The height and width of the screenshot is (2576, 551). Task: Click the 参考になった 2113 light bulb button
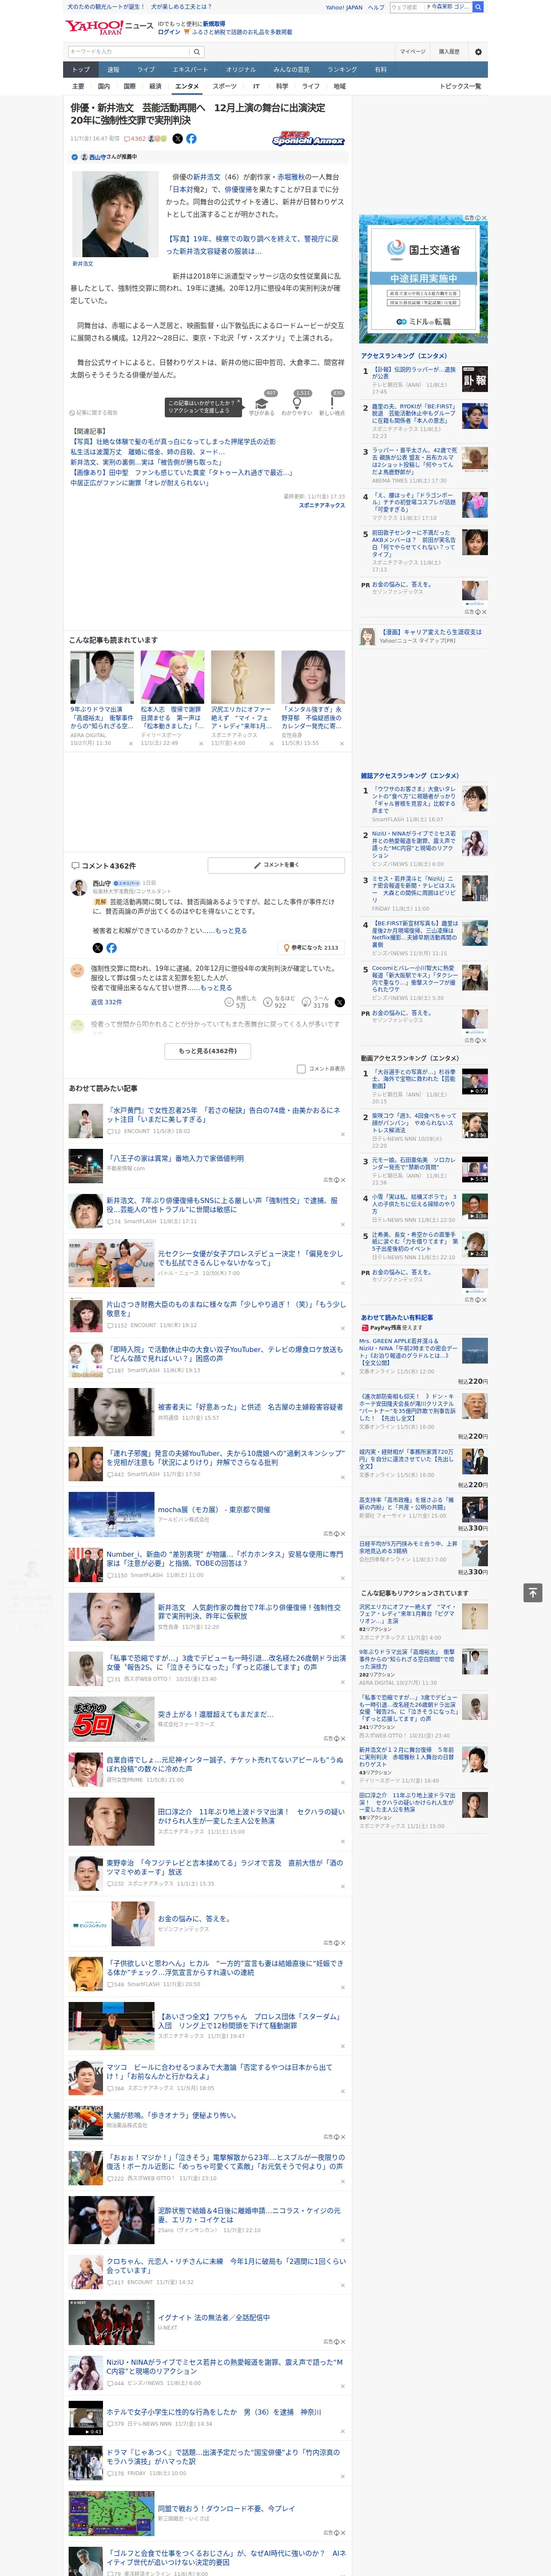(312, 947)
